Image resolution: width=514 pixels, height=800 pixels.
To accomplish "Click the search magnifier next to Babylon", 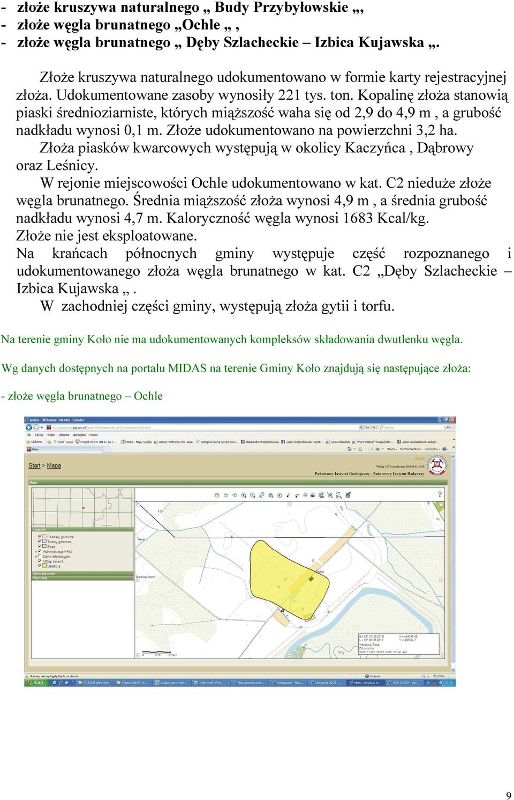I will pos(448,427).
